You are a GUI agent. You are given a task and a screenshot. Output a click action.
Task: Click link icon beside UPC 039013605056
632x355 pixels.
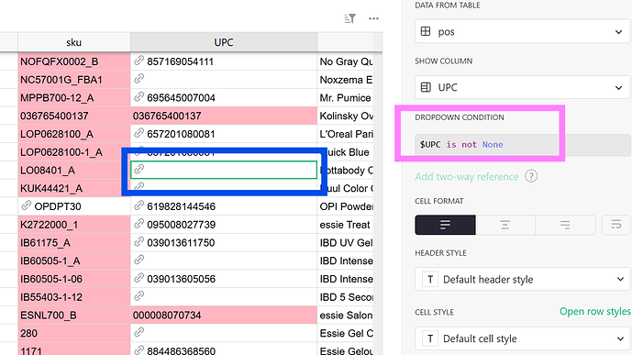(x=139, y=278)
